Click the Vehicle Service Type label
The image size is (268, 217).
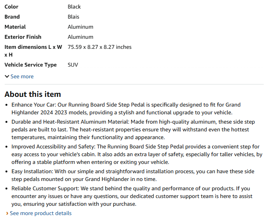tap(31, 65)
